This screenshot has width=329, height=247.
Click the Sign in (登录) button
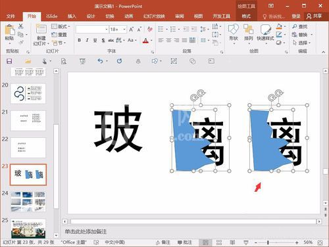coord(296,16)
